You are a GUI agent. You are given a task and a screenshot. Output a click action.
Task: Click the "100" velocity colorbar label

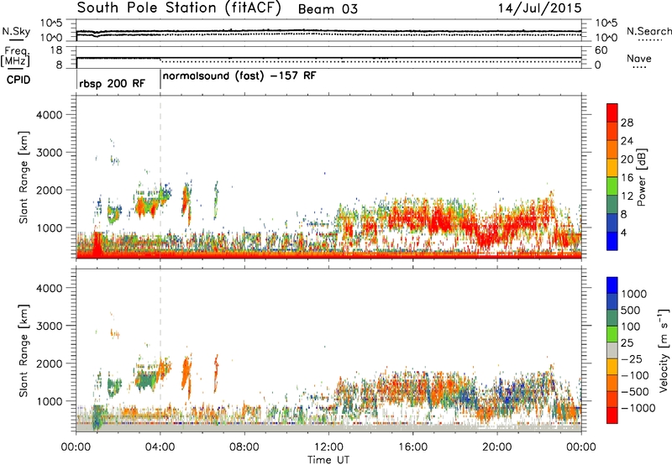point(631,327)
